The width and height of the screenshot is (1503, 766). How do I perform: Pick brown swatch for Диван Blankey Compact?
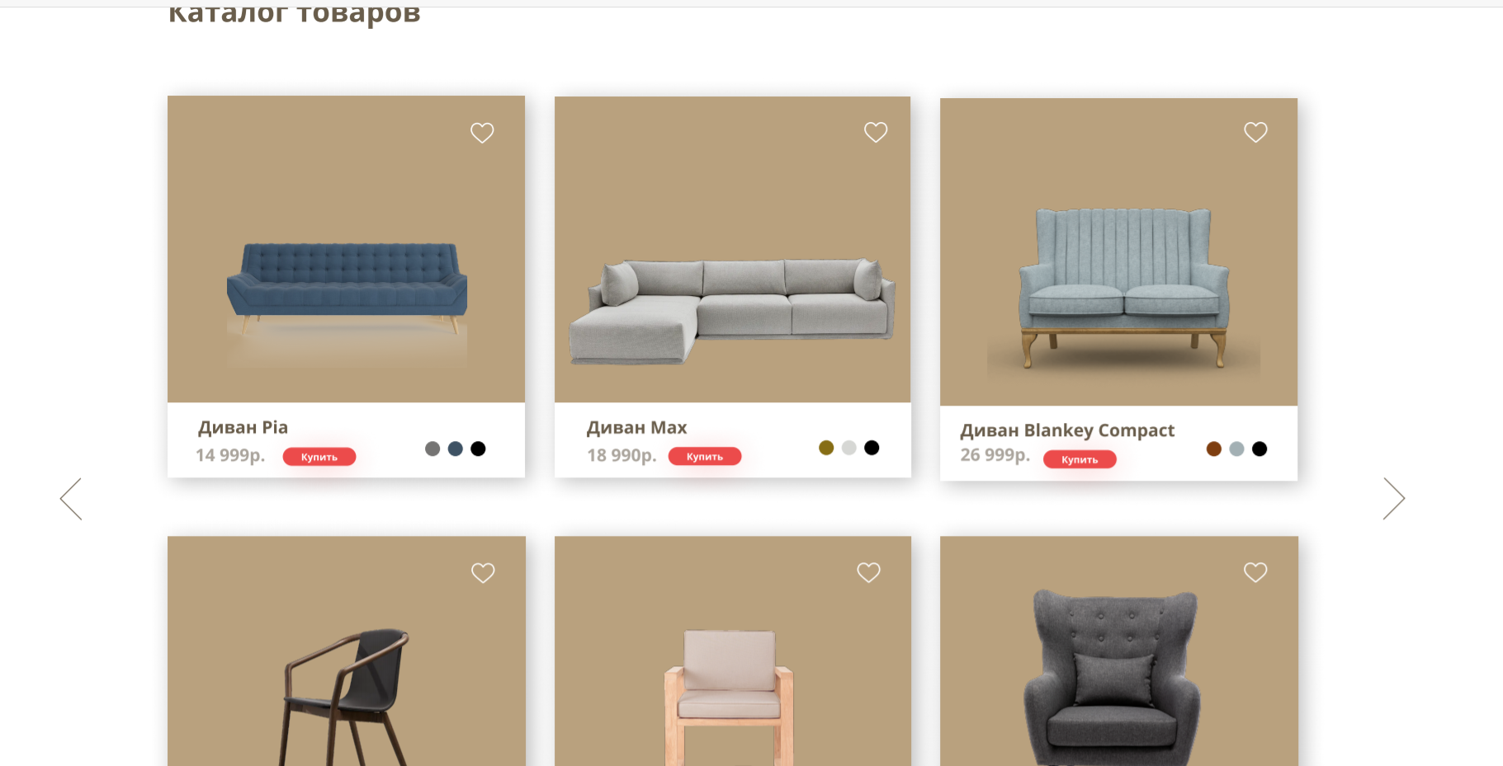point(1214,449)
